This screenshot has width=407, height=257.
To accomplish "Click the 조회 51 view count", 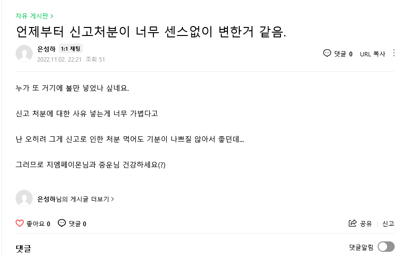I will 95,59.
